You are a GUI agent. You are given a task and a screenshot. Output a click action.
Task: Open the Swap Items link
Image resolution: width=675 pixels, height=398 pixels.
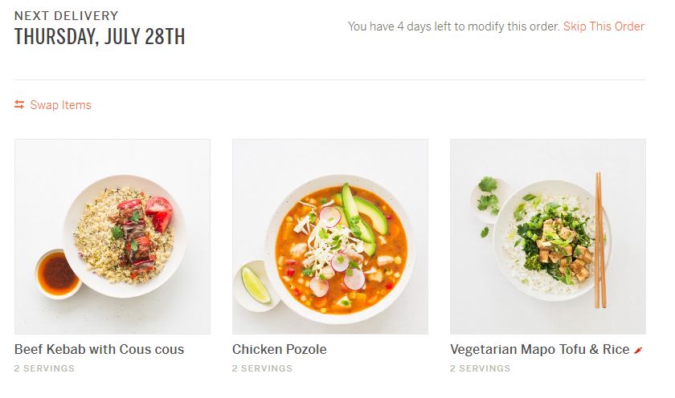pos(60,105)
